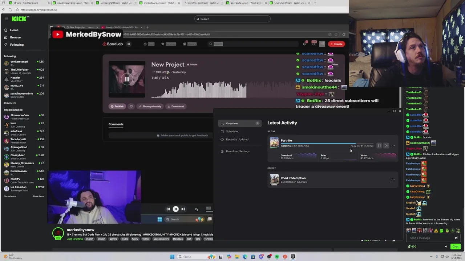The image size is (465, 261).
Task: Click BandLab Create button
Action: click(336, 44)
